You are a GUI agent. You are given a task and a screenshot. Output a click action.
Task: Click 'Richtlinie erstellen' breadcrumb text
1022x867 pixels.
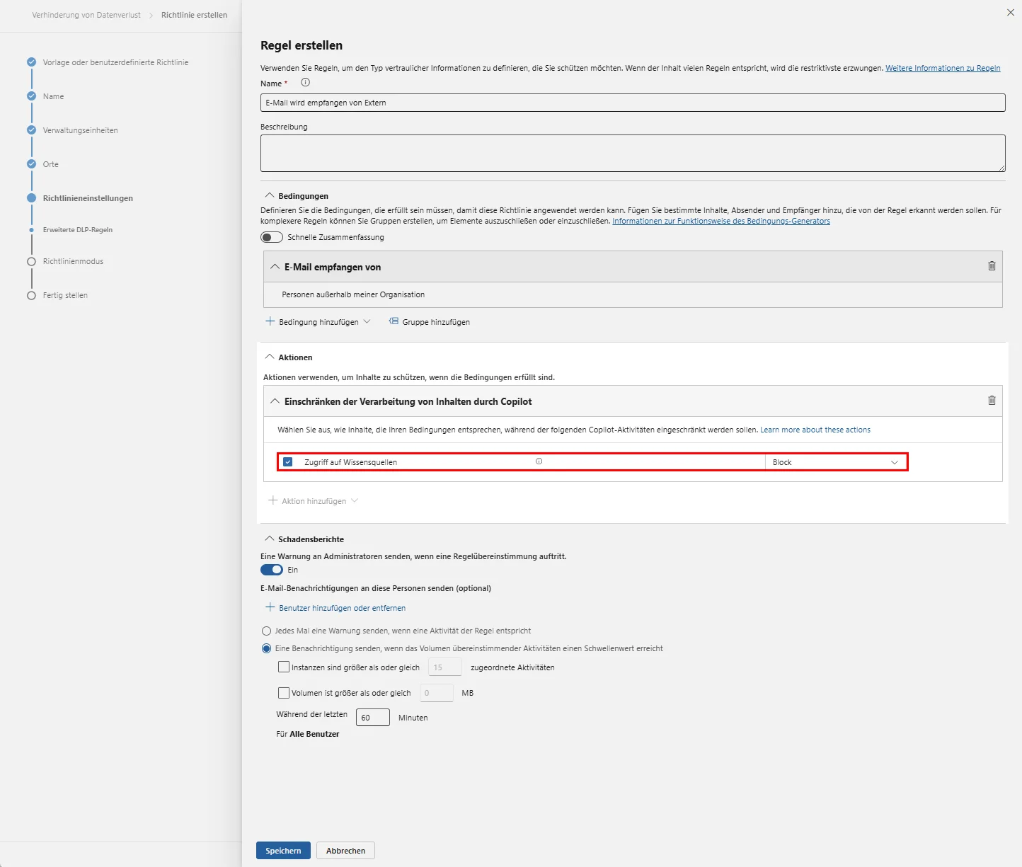pos(195,15)
